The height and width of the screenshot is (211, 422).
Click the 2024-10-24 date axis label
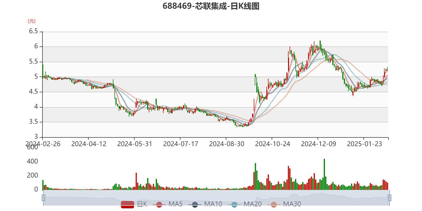272,144
